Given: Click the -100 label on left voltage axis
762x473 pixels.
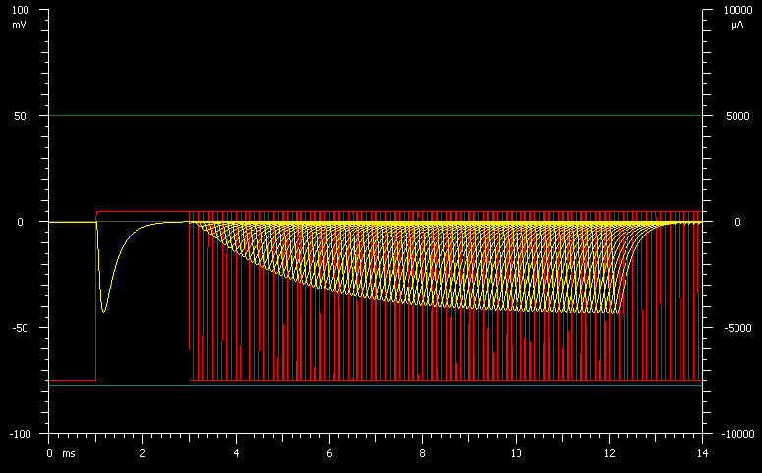Looking at the screenshot, I should click(20, 434).
